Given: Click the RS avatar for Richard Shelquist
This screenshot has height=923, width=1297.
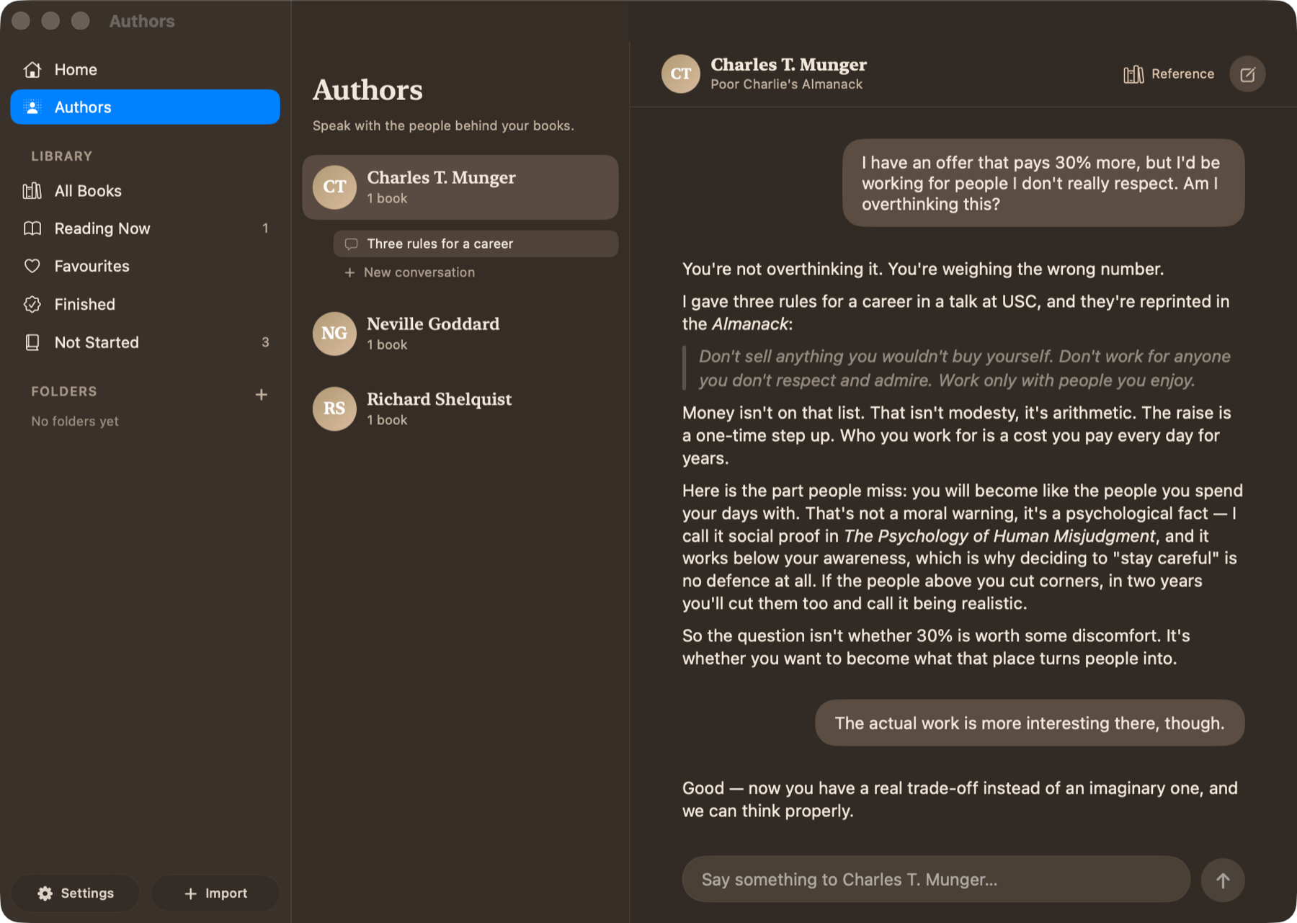Looking at the screenshot, I should click(x=334, y=409).
